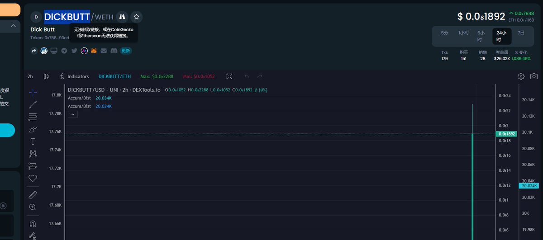Open the Indicators menu

(74, 76)
